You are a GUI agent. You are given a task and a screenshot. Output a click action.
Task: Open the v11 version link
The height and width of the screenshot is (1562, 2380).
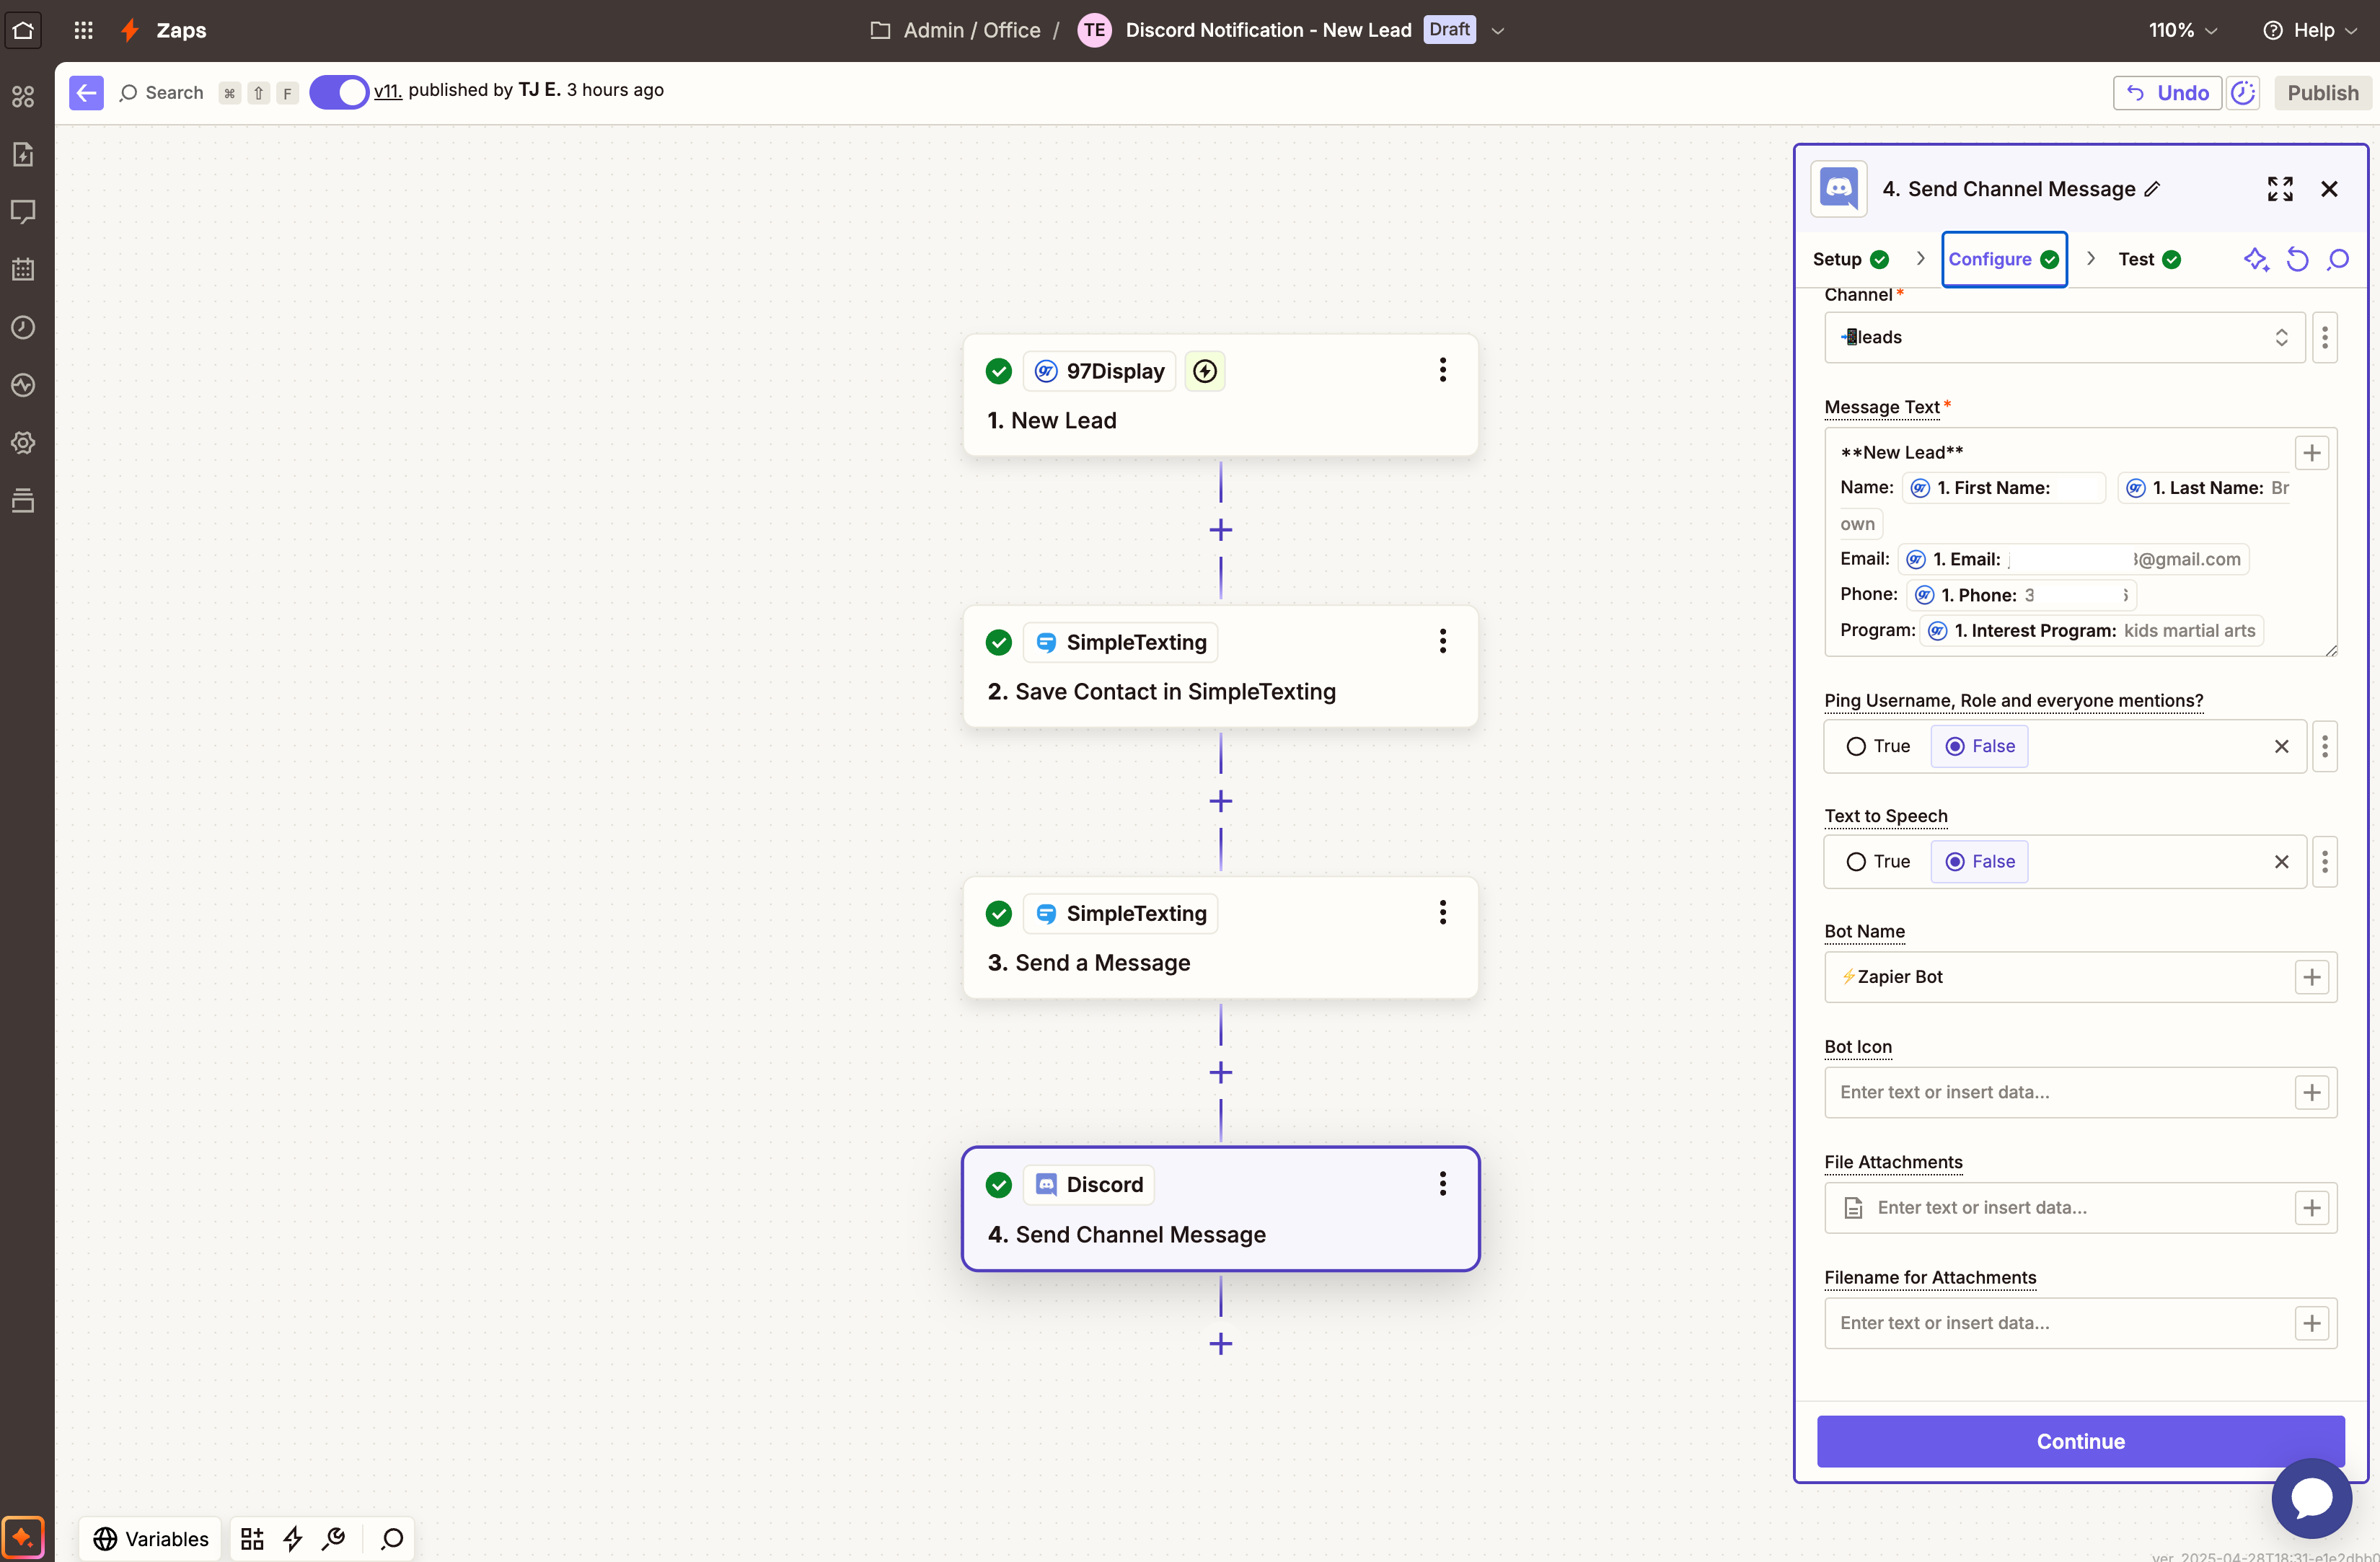(387, 91)
